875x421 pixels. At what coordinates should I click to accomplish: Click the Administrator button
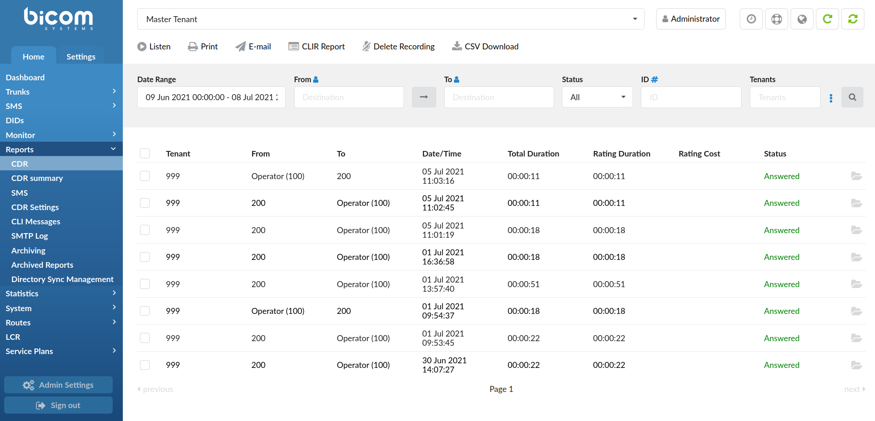coord(691,19)
